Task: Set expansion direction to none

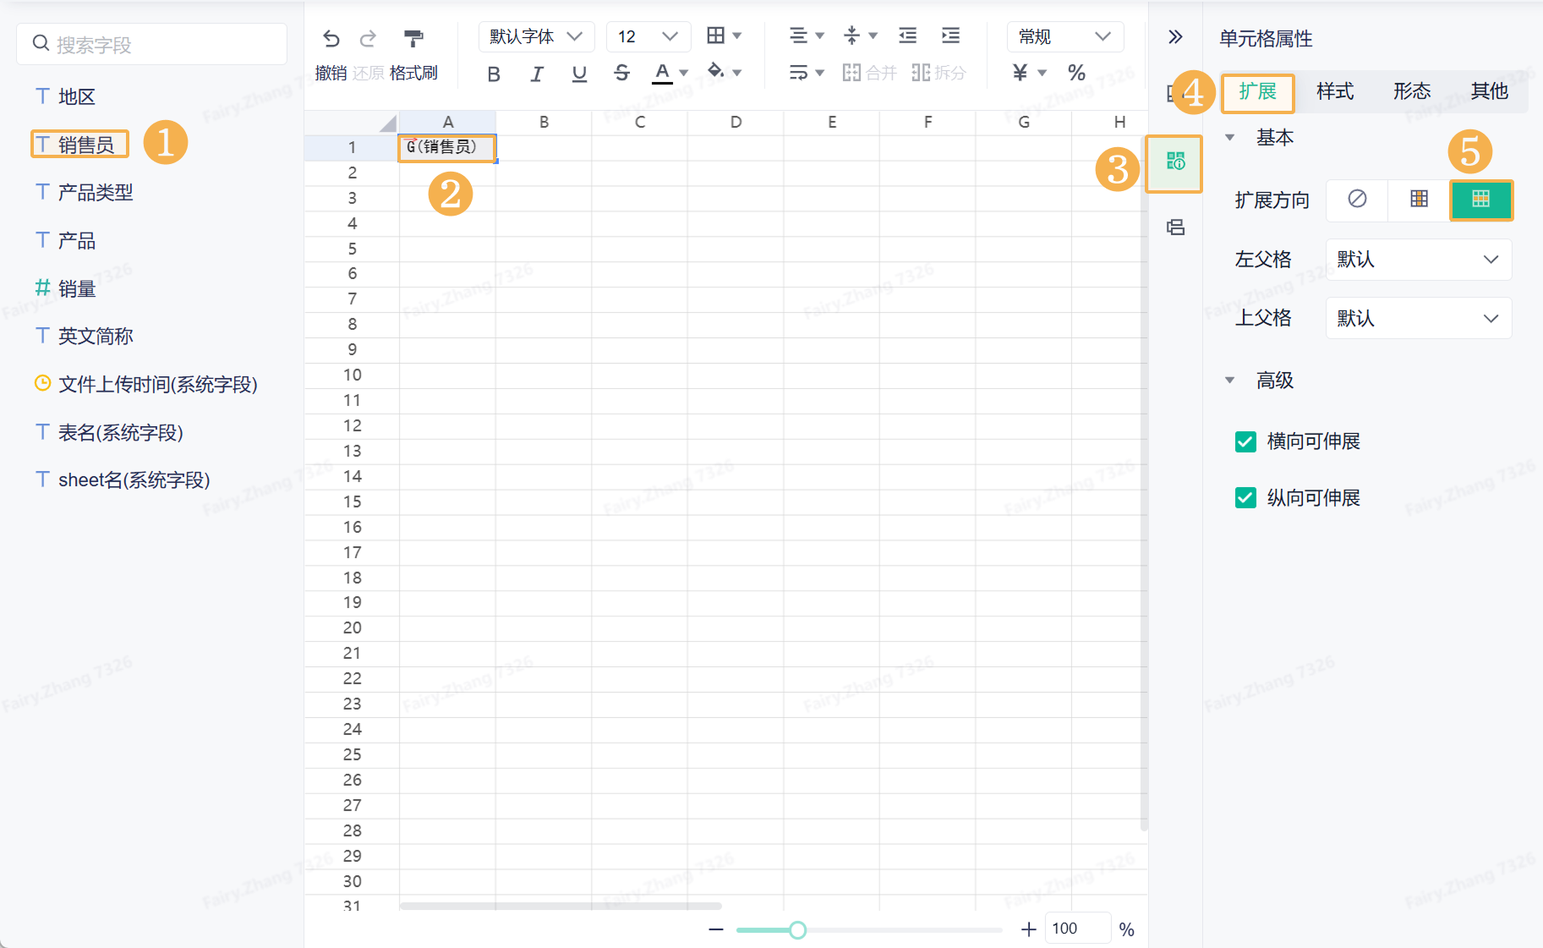Action: tap(1357, 200)
